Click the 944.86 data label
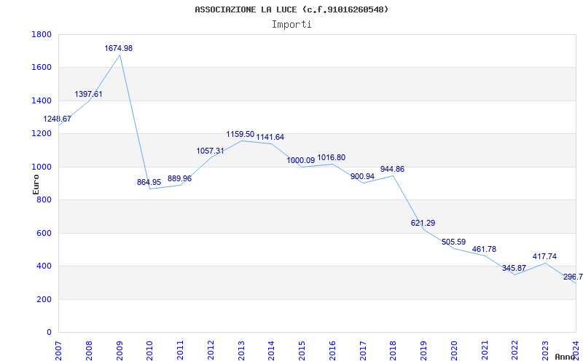 click(392, 170)
